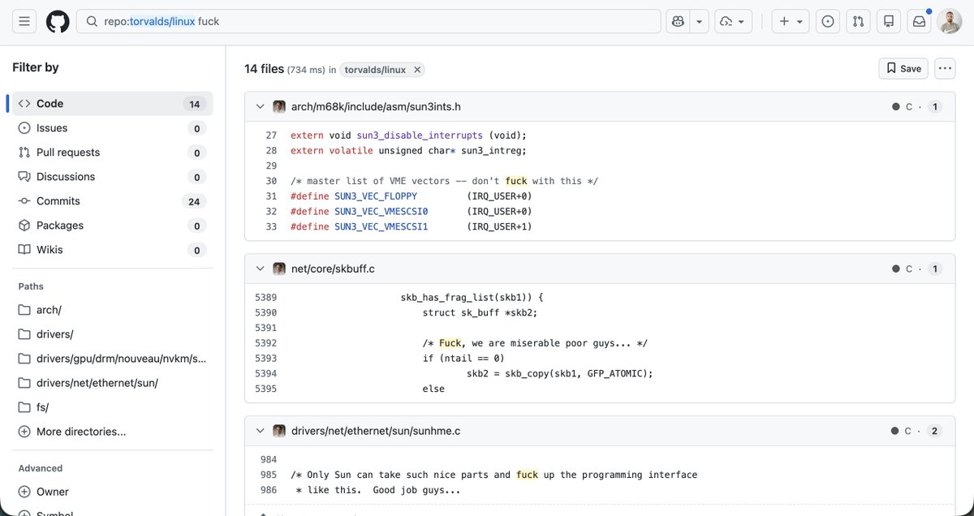Viewport: 974px width, 516px height.
Task: Open the three-dot search options menu
Action: click(945, 69)
